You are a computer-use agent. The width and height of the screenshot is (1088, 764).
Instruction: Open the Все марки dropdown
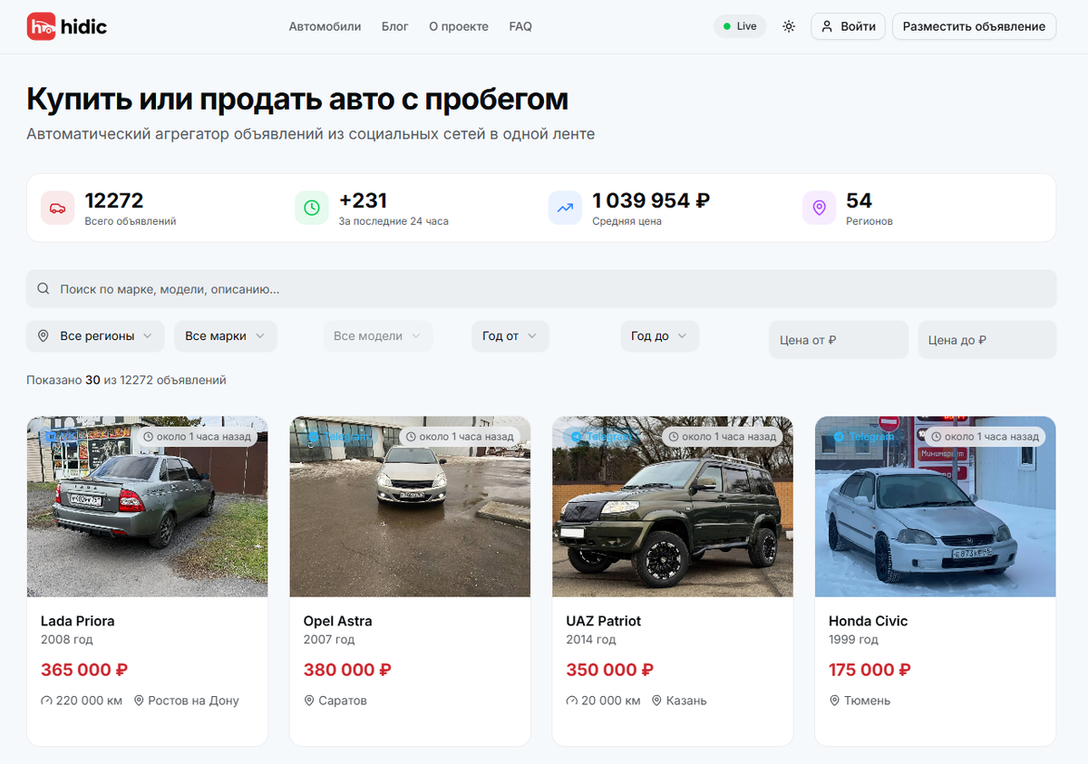(x=226, y=336)
